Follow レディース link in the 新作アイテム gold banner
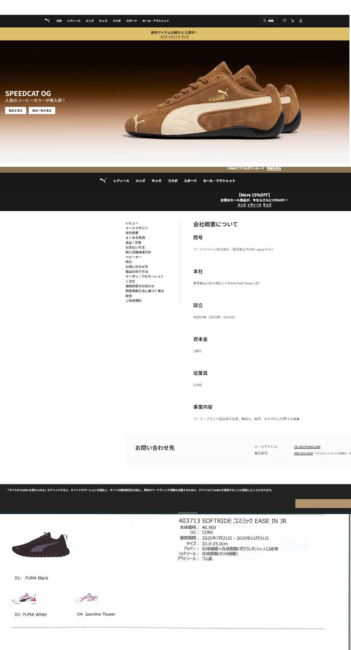Screen dimensions: 351x650 [174, 37]
